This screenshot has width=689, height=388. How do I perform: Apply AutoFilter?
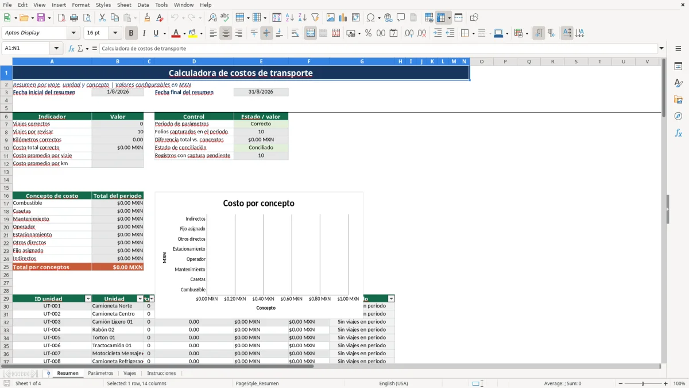point(315,18)
